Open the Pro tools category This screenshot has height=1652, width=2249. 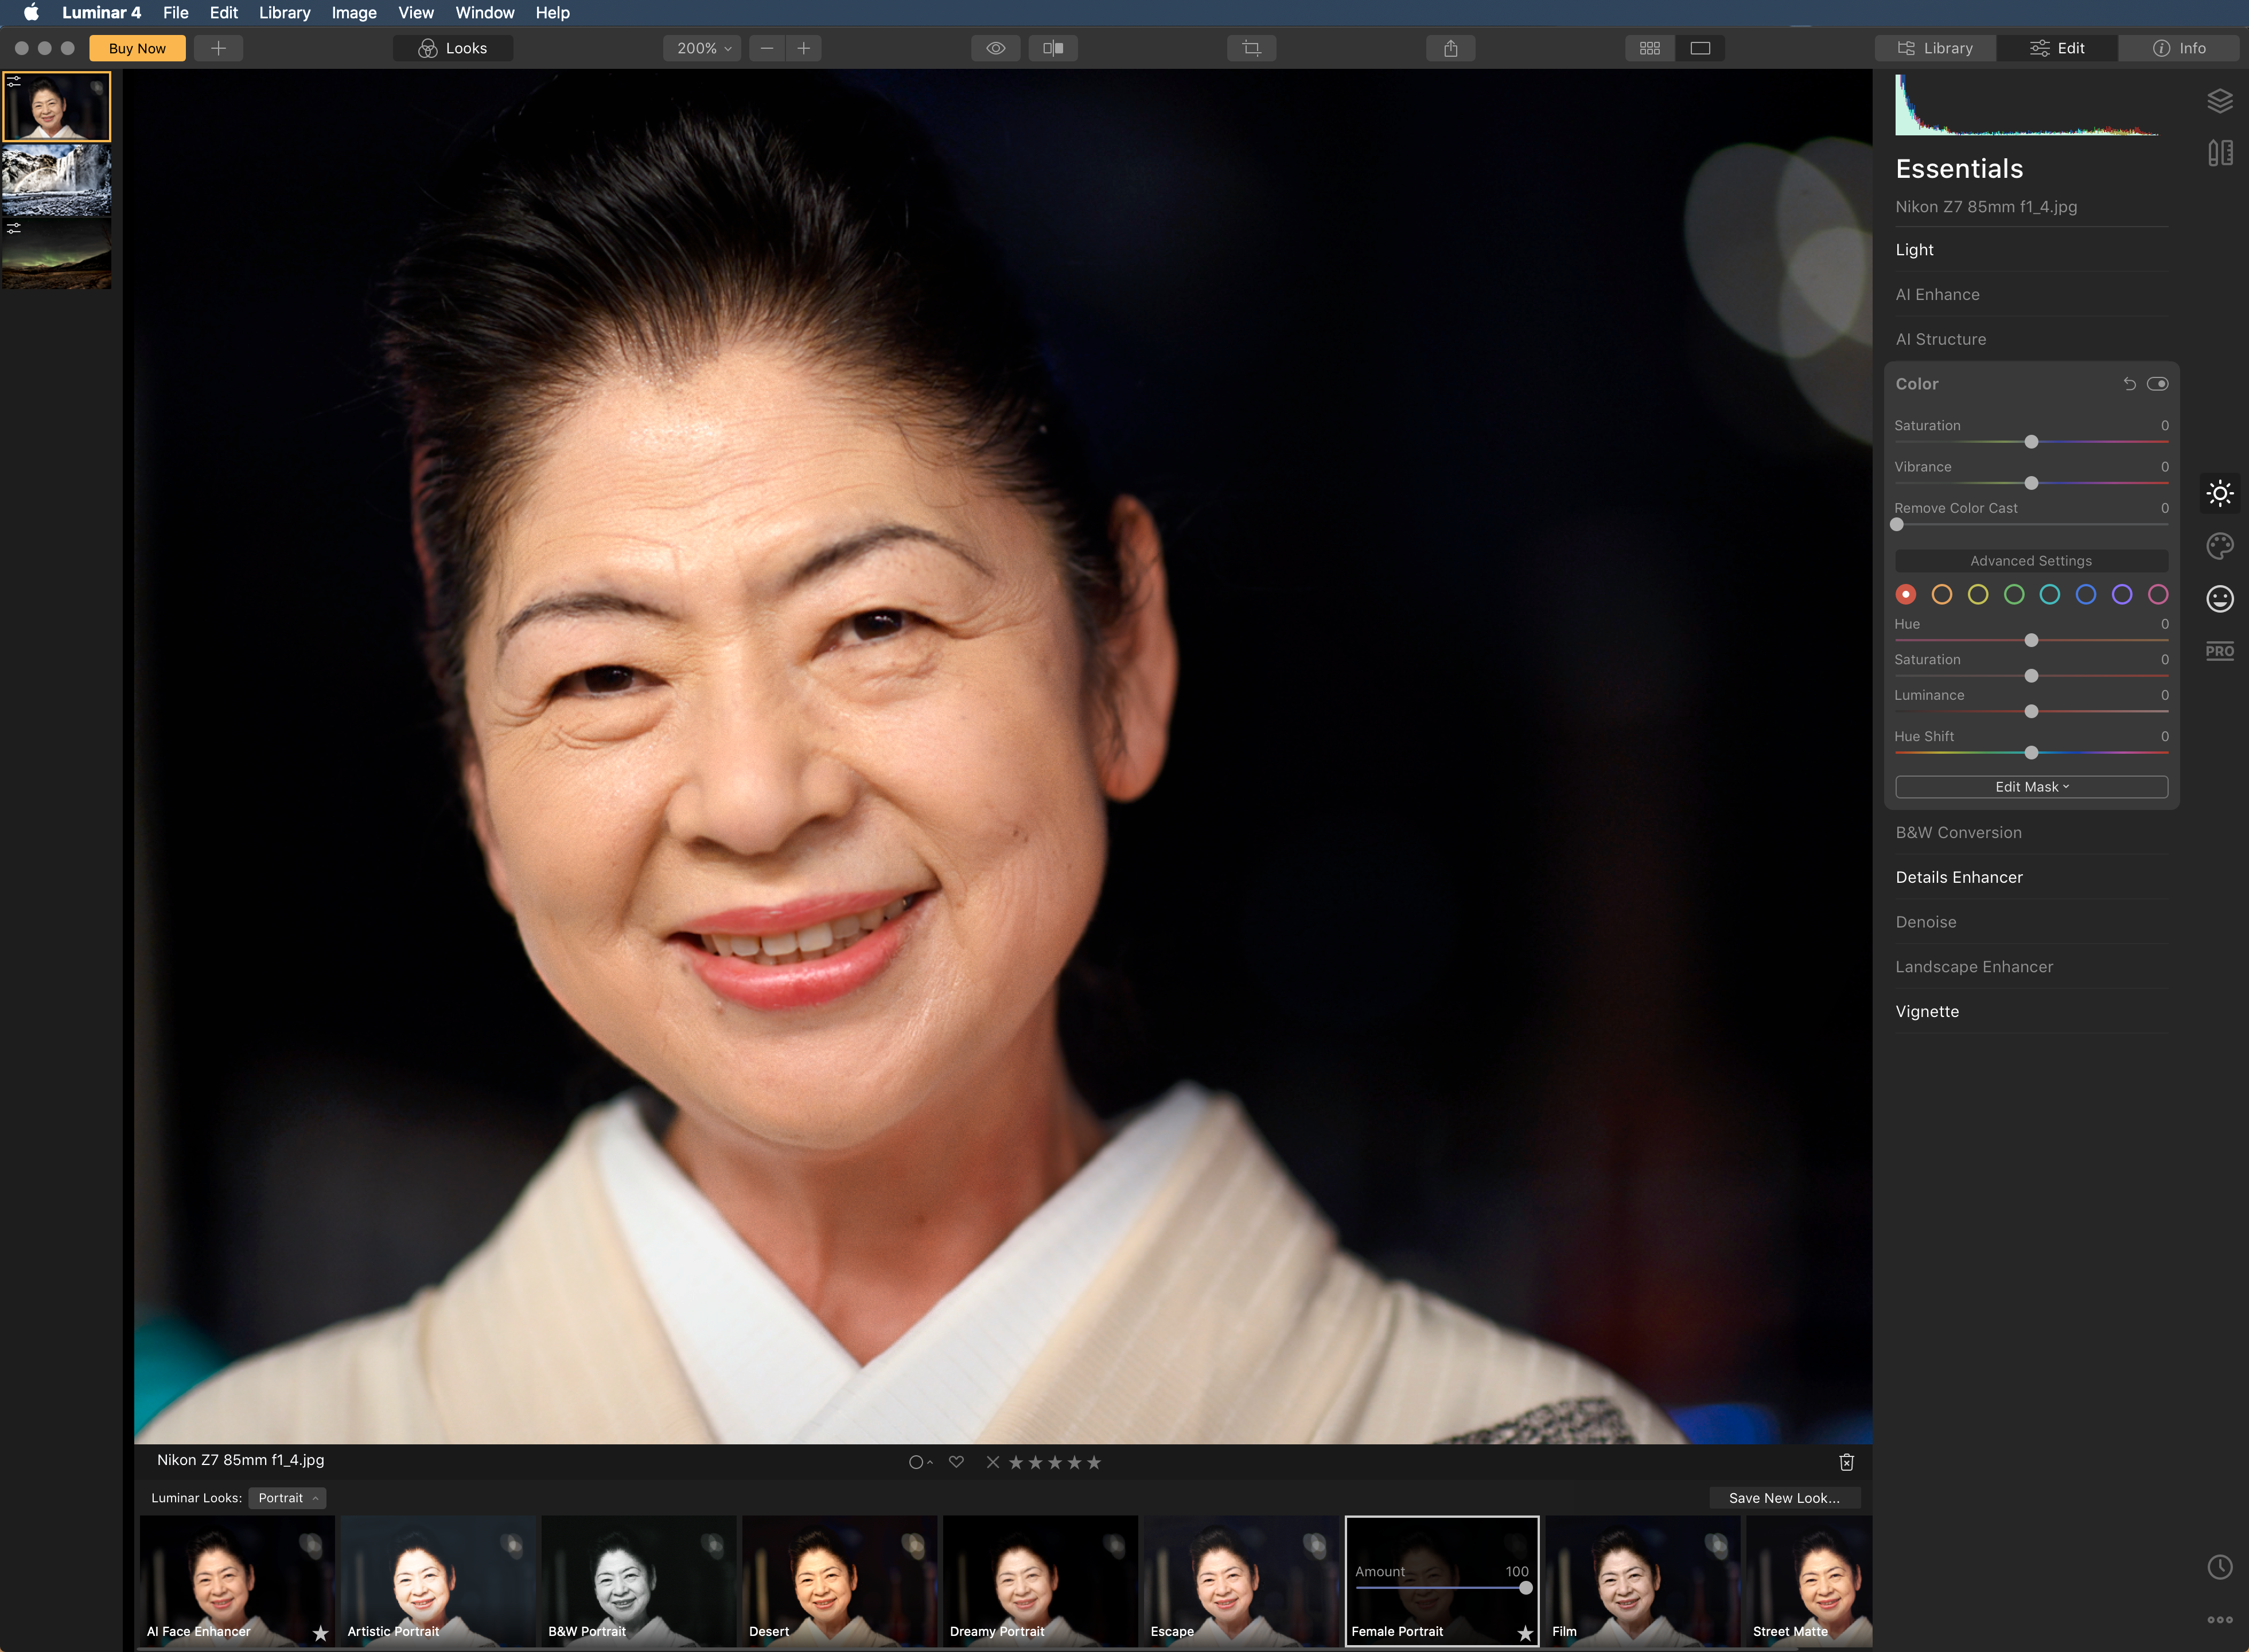tap(2219, 651)
